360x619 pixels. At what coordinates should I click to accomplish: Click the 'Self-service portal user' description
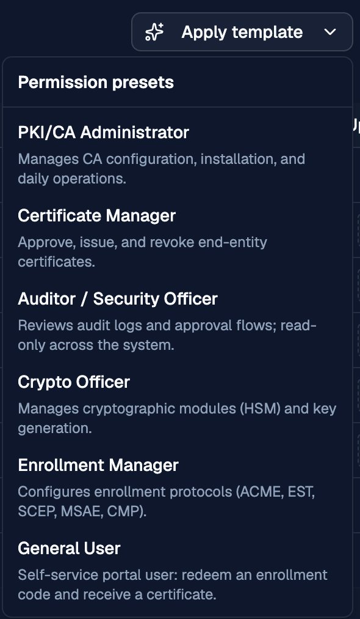[173, 585]
